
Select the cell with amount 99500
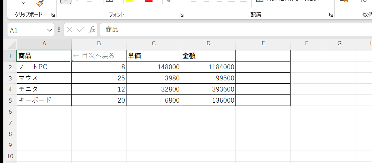point(208,78)
